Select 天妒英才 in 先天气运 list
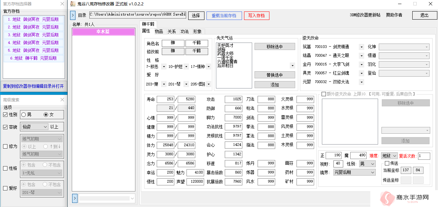Screen dimensions: 438x207 point(225,45)
